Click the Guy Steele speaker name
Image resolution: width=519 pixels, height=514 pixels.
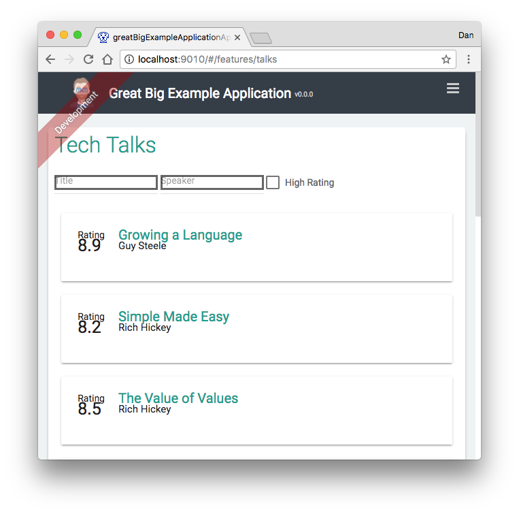click(x=142, y=246)
